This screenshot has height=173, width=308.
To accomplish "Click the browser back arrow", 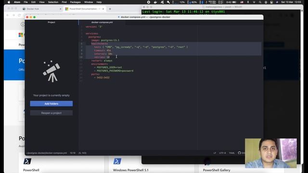I will pyautogui.click(x=8, y=15).
